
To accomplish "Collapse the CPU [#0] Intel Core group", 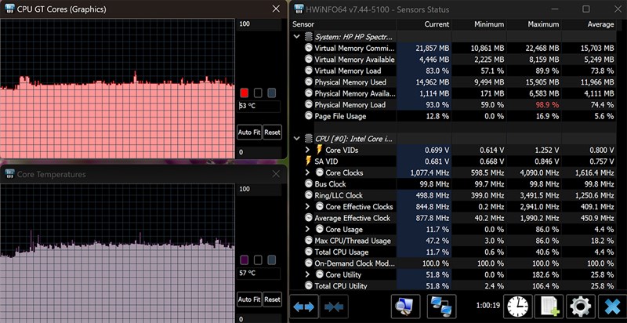I will pos(296,138).
